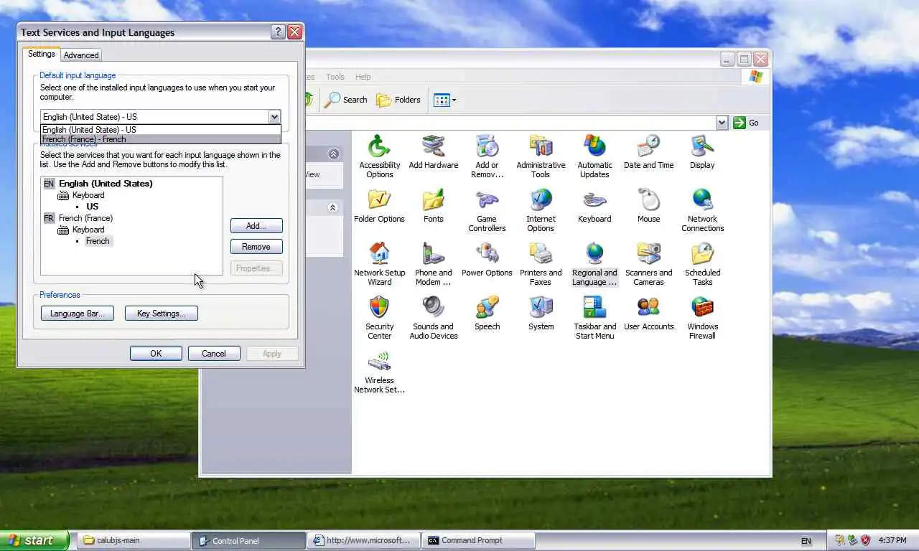Open the Start menu
Viewport: 919px width, 551px height.
click(34, 540)
